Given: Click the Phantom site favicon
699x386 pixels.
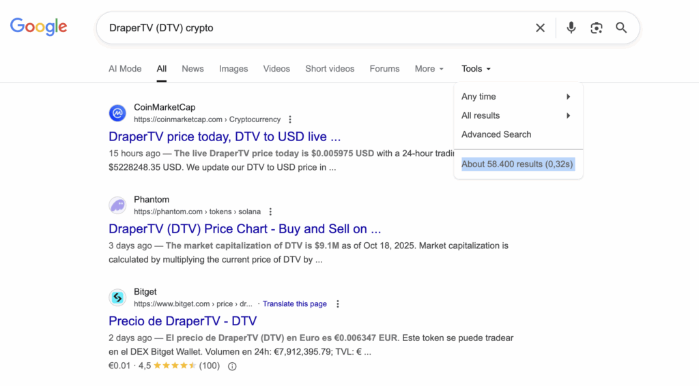Looking at the screenshot, I should pos(117,205).
